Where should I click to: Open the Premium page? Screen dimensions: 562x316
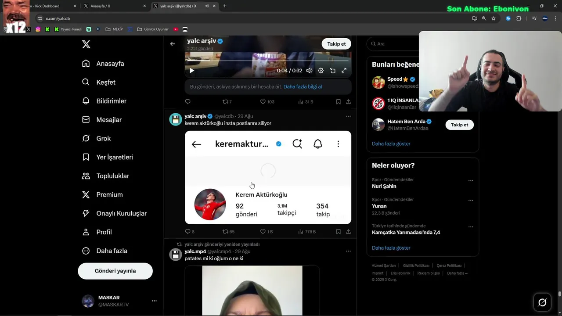[102, 194]
